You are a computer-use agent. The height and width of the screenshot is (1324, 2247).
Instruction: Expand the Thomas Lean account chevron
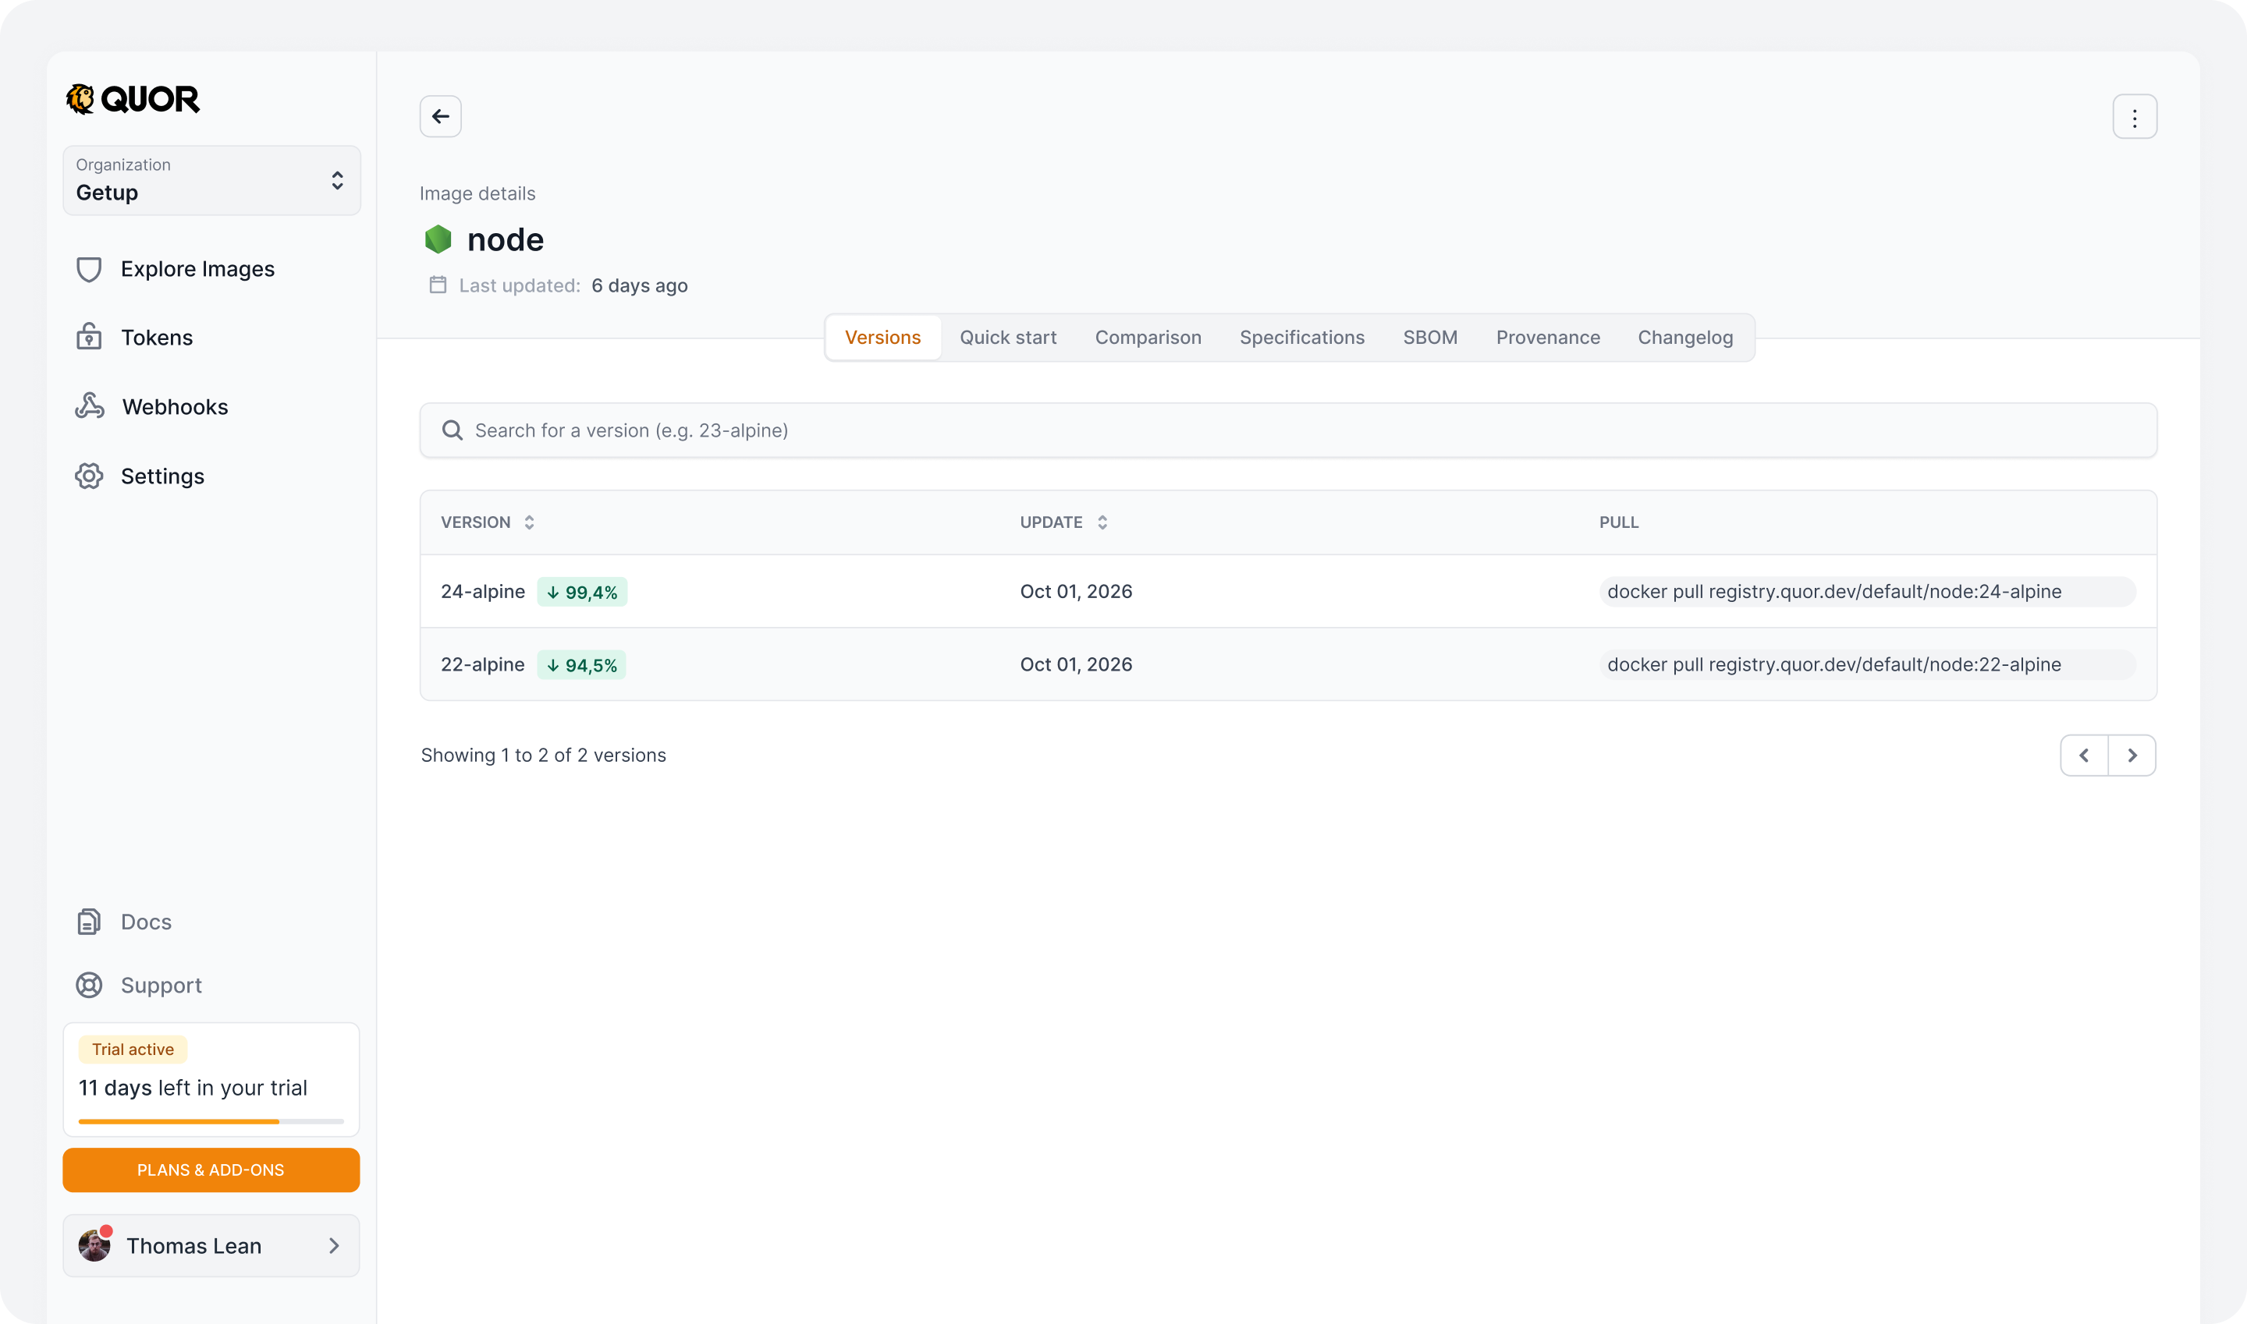click(x=334, y=1245)
